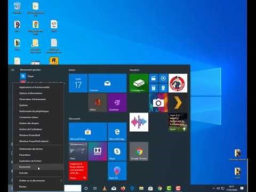Viewport: 256px width, 192px height.
Task: Open the colorful Camera tile
Action: (158, 103)
